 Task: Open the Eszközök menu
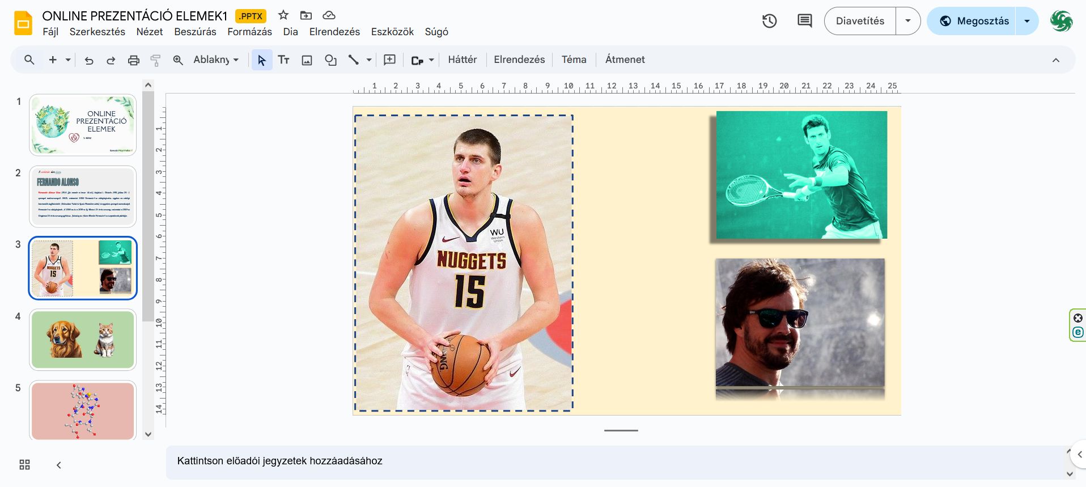tap(392, 32)
